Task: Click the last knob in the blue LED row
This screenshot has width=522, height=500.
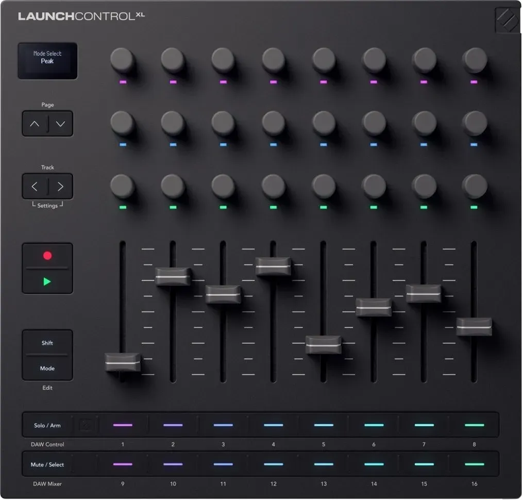Action: [475, 123]
